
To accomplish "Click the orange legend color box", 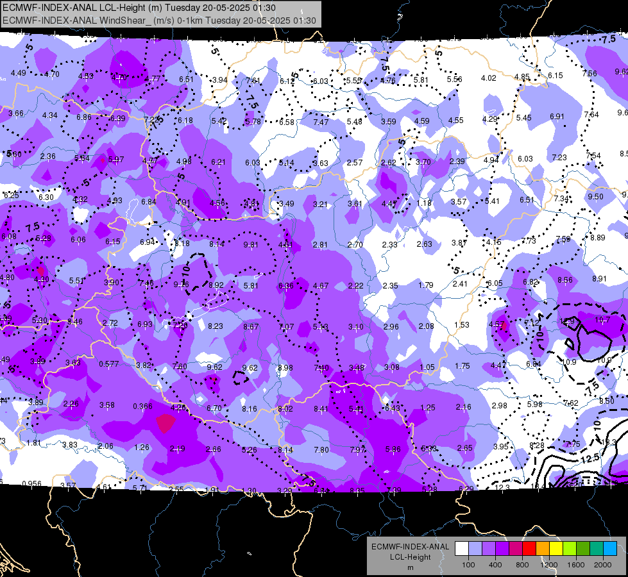I will [x=543, y=548].
